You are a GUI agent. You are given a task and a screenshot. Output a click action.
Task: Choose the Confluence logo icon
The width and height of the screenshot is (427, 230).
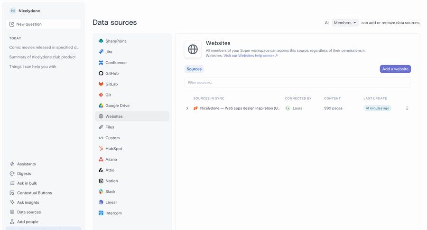point(101,62)
